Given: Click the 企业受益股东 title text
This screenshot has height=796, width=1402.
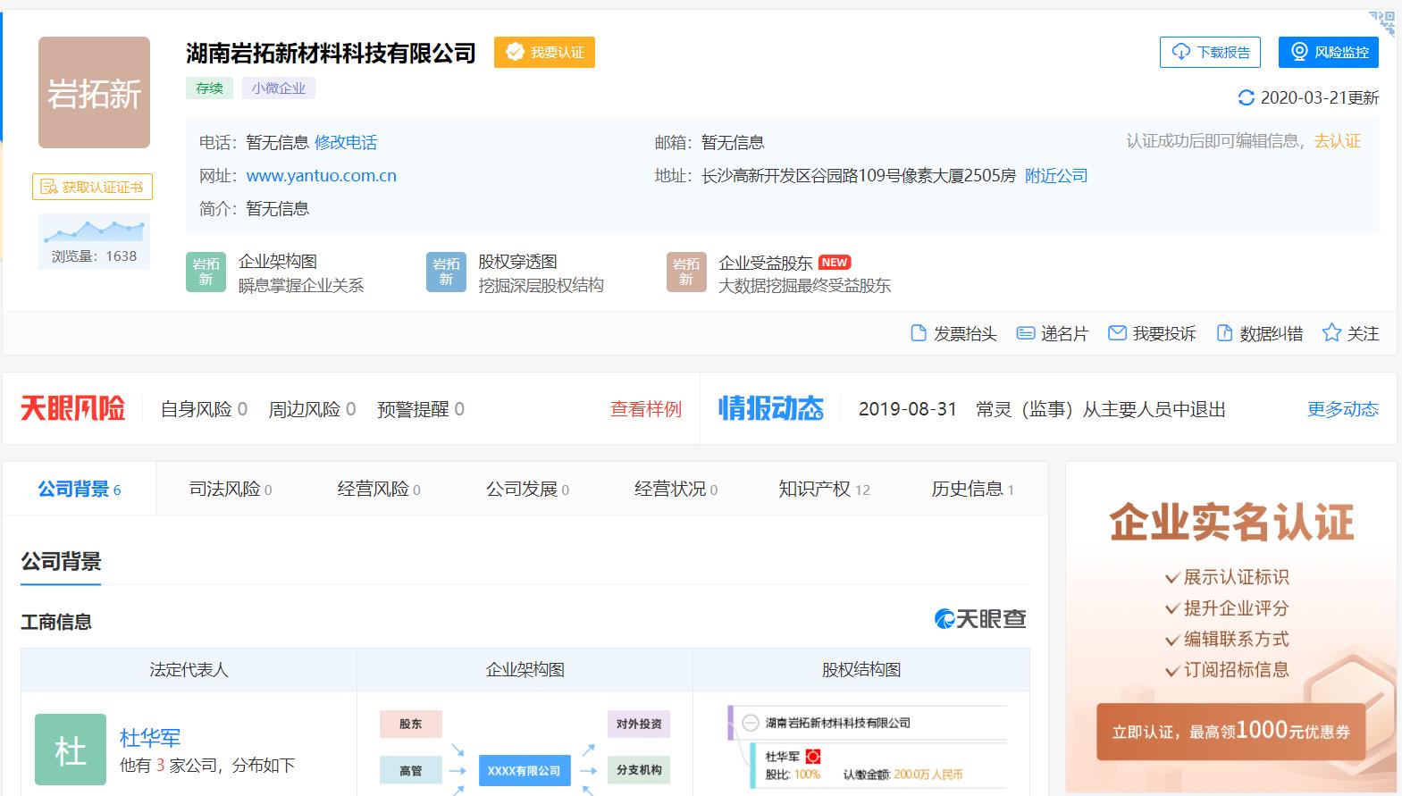Looking at the screenshot, I should pyautogui.click(x=766, y=263).
